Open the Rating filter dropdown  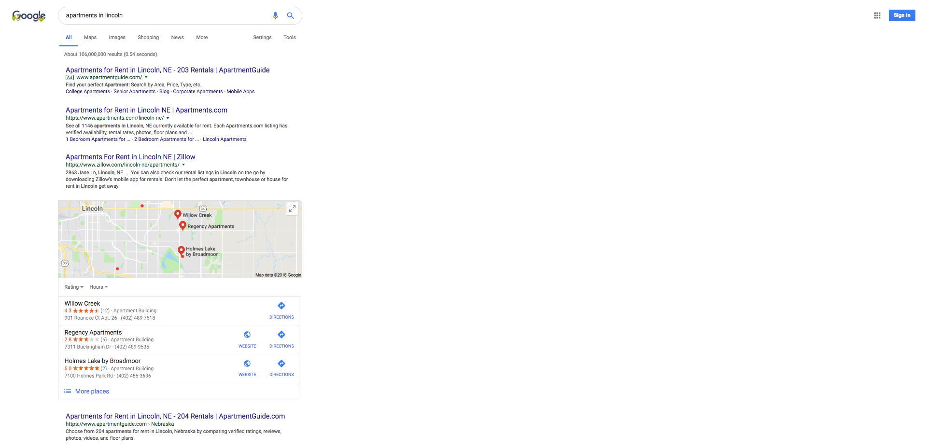[x=74, y=287]
